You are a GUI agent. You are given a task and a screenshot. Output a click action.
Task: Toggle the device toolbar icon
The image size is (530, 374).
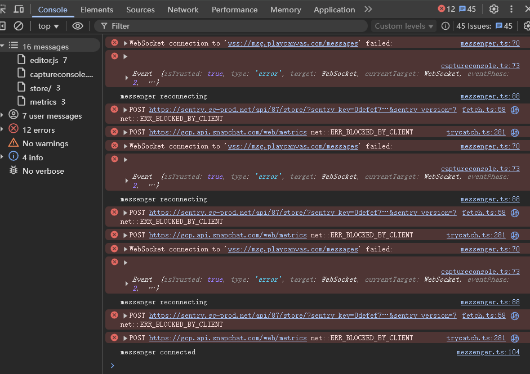19,9
